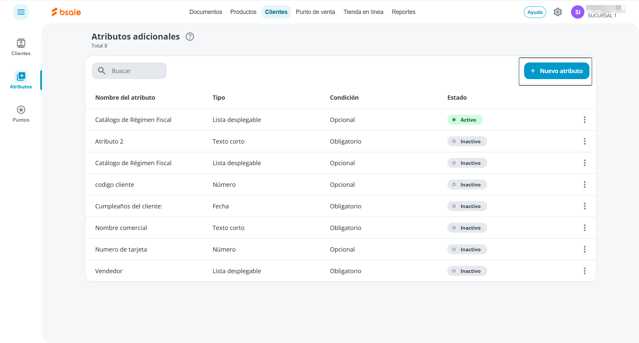
Task: Select the codigo cliente attribute name
Action: pyautogui.click(x=114, y=184)
